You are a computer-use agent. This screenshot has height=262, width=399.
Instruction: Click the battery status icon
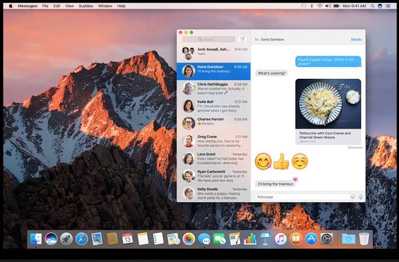[x=336, y=6]
